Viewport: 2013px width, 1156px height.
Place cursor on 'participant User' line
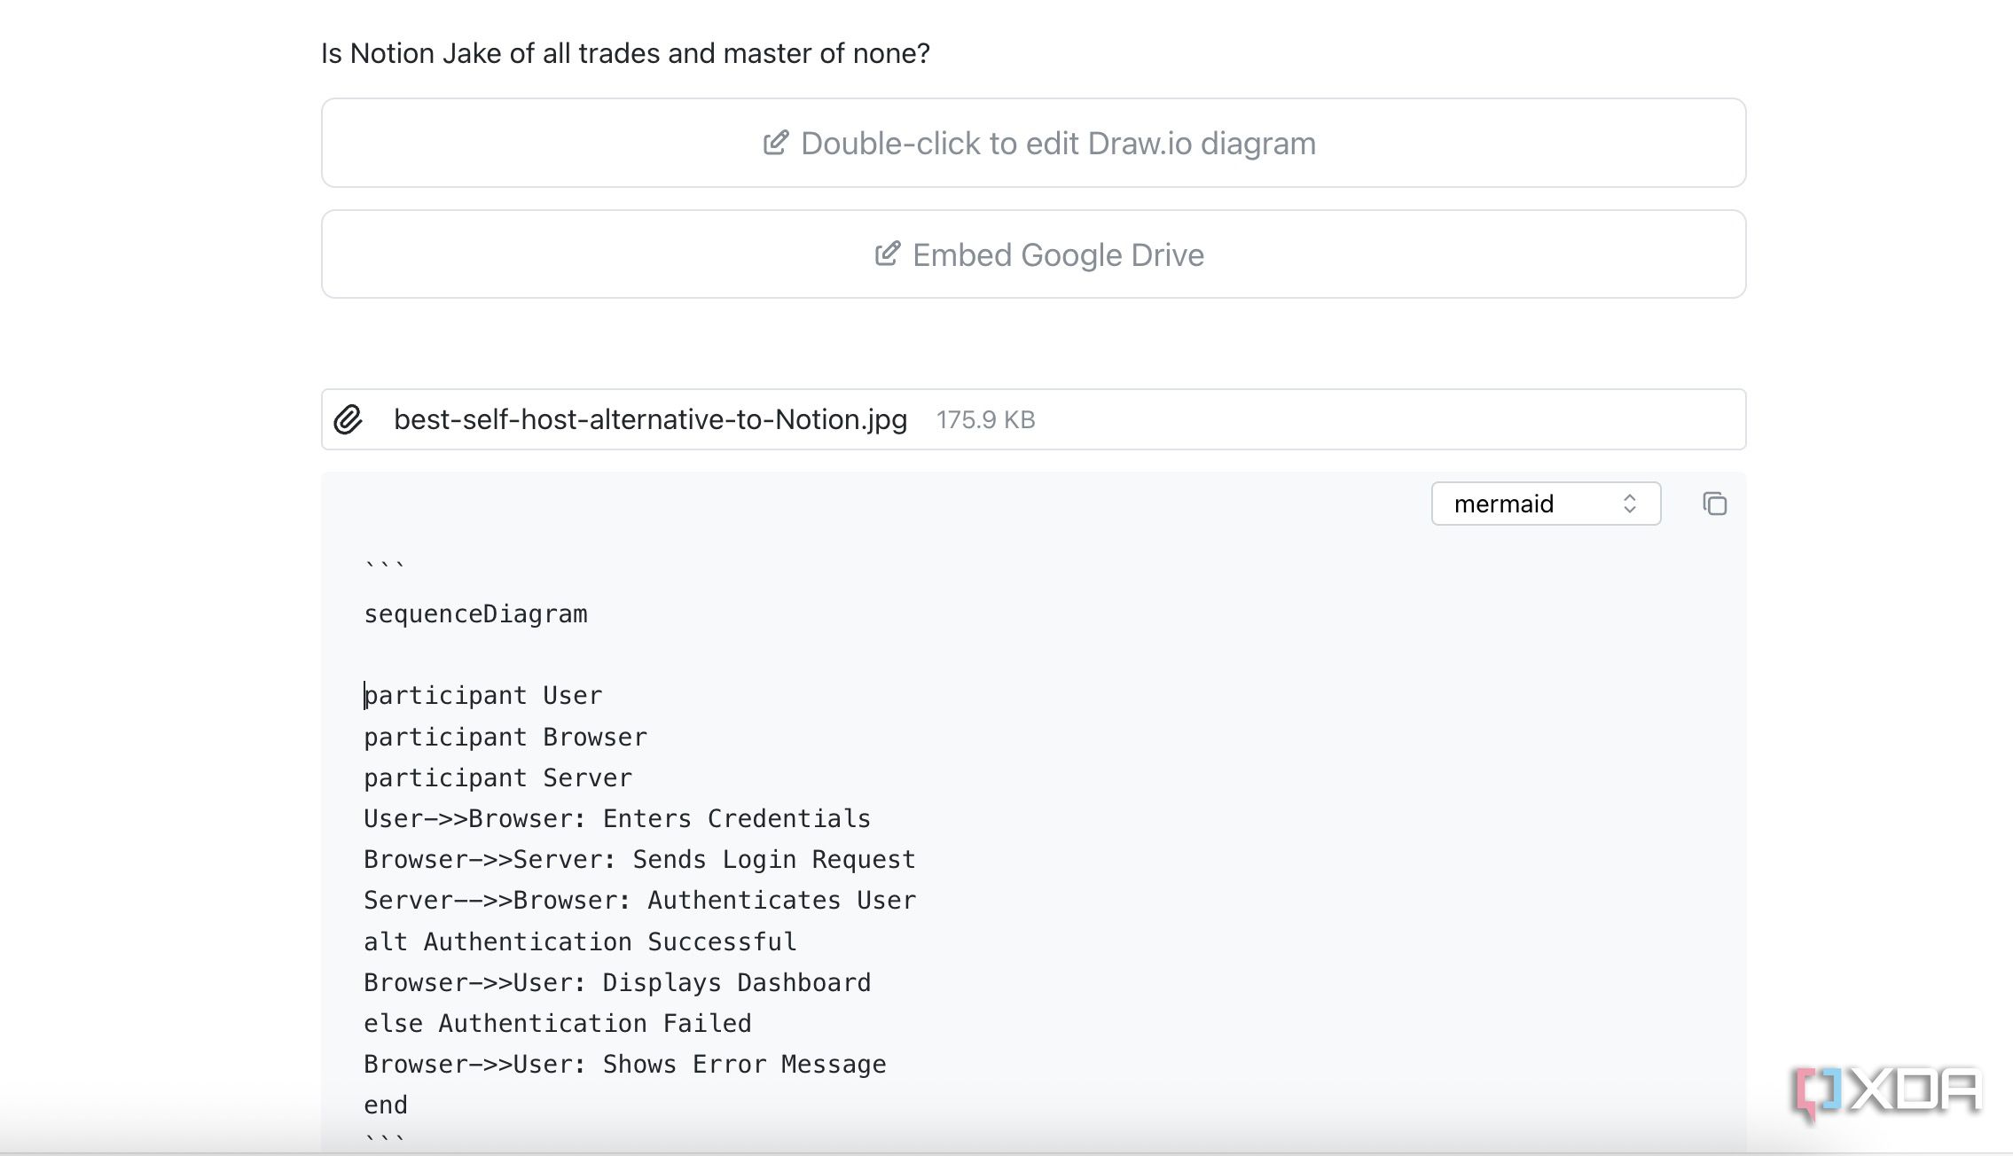tap(482, 695)
